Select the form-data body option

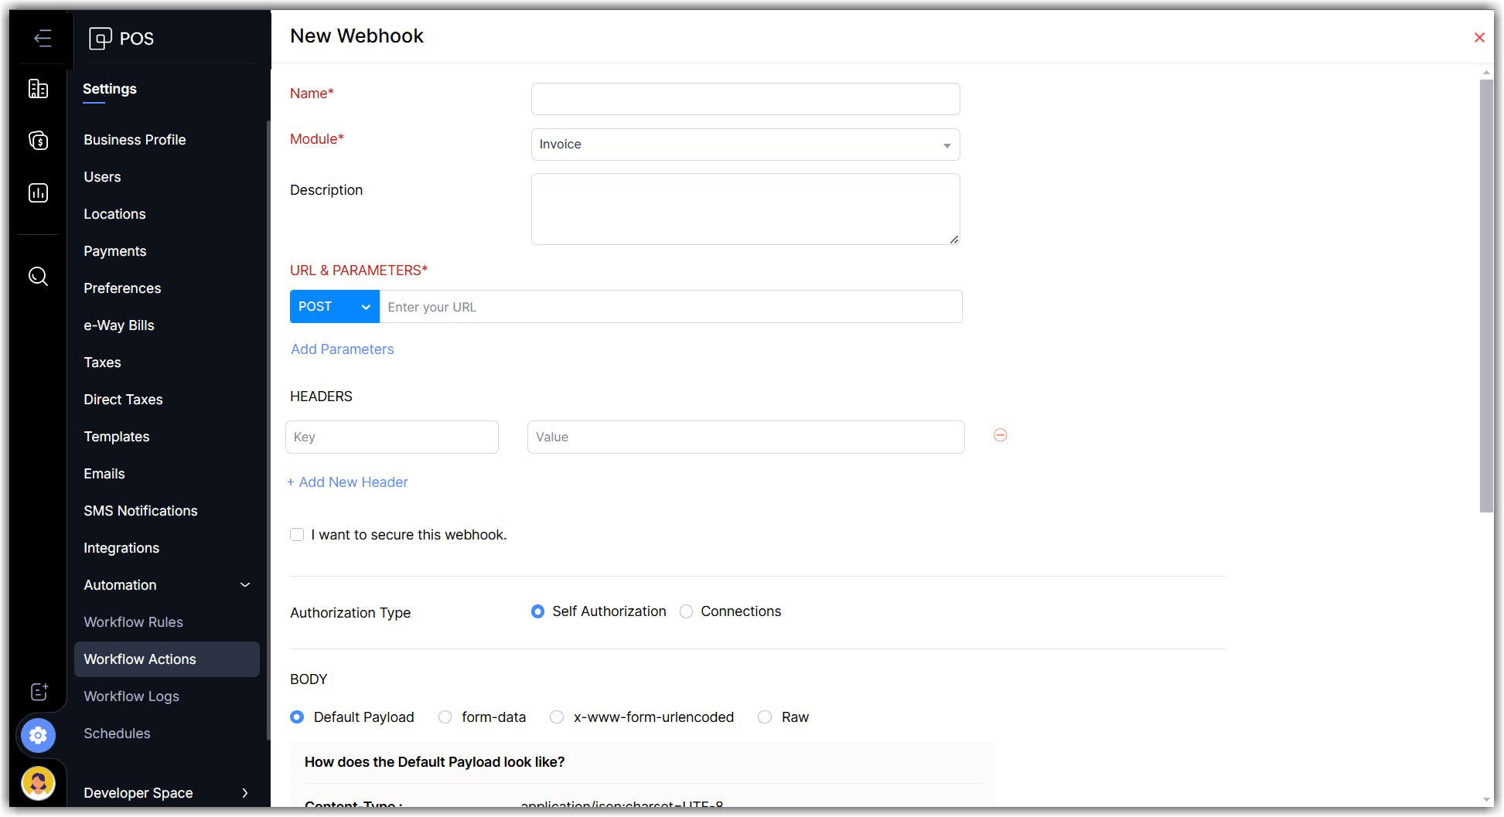[x=445, y=717]
